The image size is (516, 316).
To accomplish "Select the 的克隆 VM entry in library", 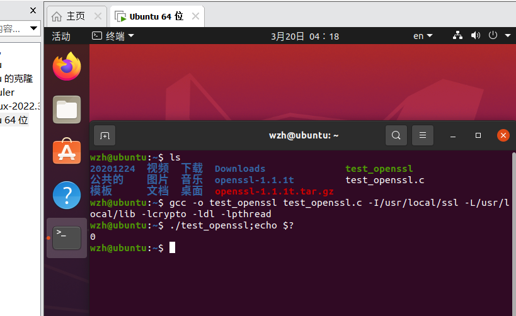I will click(16, 79).
